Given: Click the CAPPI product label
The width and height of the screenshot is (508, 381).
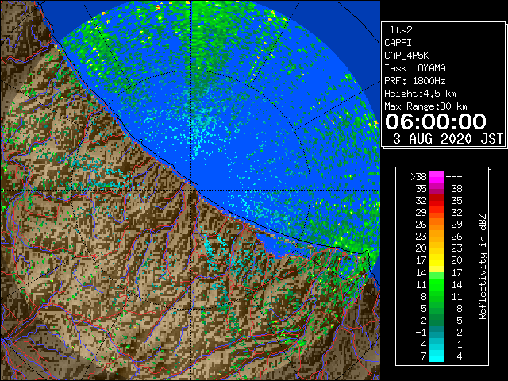Looking at the screenshot, I should click(398, 43).
